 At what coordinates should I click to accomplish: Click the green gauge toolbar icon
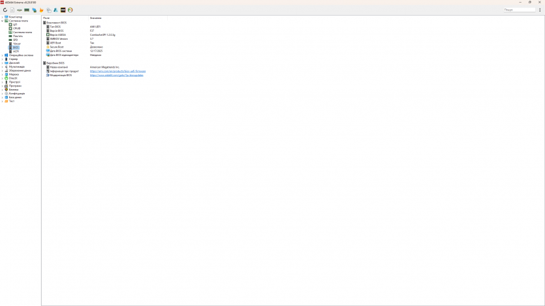[70, 10]
